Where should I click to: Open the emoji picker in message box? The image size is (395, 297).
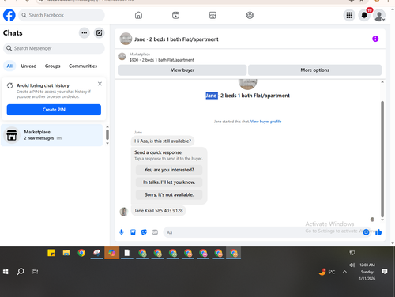pyautogui.click(x=366, y=232)
